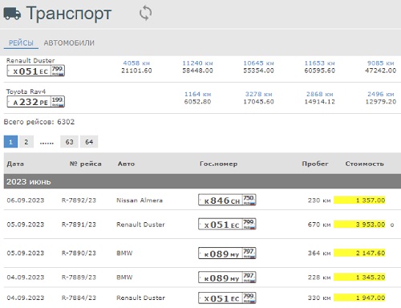Click the 364 км mileage value
The width and height of the screenshot is (401, 308).
(319, 253)
